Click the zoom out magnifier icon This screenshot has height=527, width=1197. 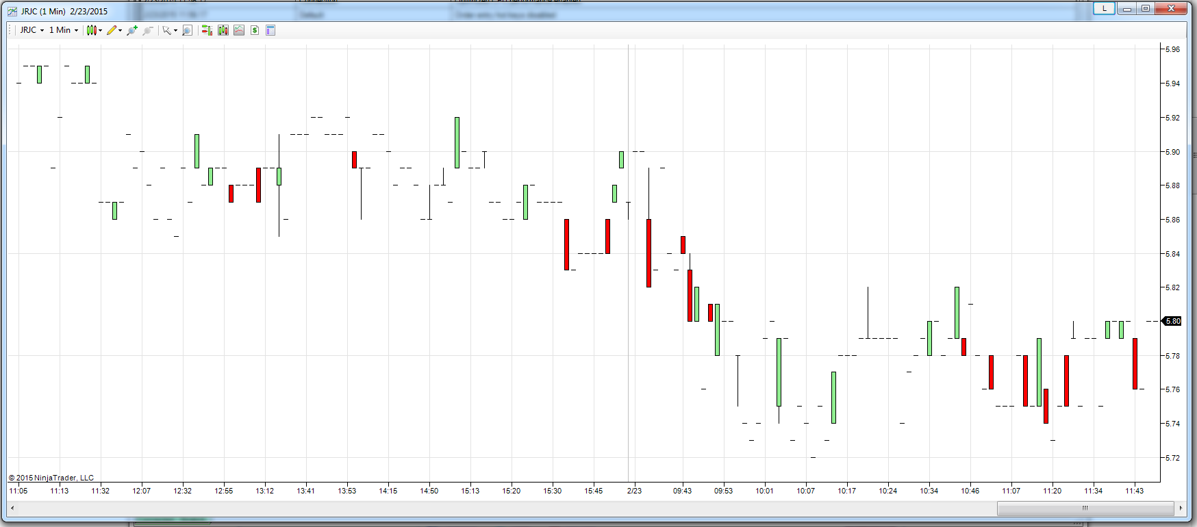point(147,30)
